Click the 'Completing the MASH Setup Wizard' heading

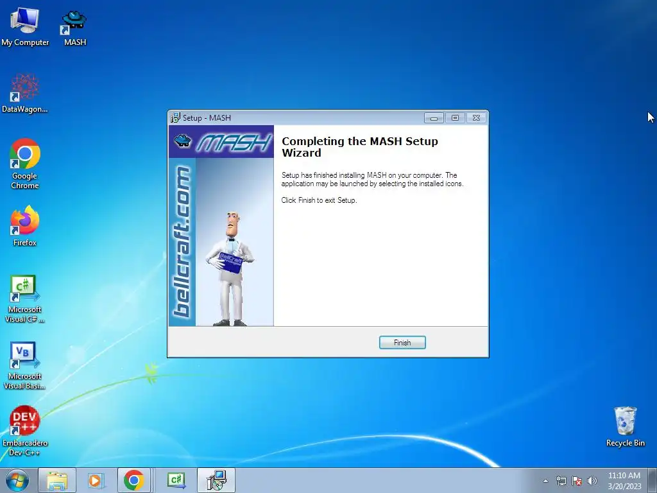359,147
